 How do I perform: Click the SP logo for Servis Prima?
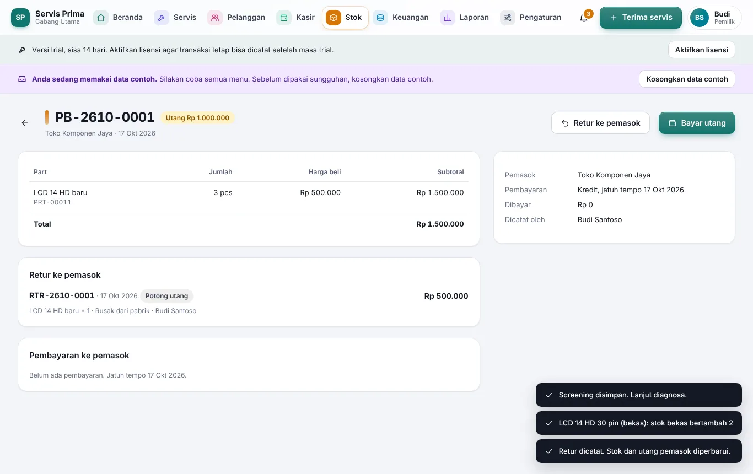click(x=20, y=18)
